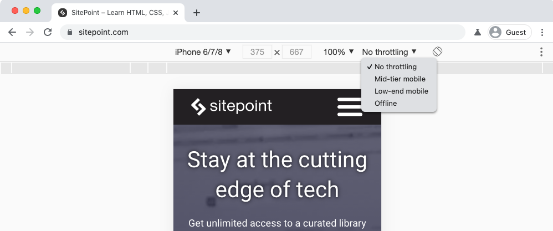Screen dimensions: 553x231
Task: Open the Guest profile button
Action: 510,33
